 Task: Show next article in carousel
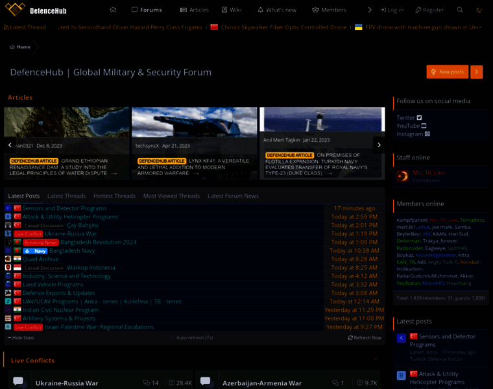[379, 145]
